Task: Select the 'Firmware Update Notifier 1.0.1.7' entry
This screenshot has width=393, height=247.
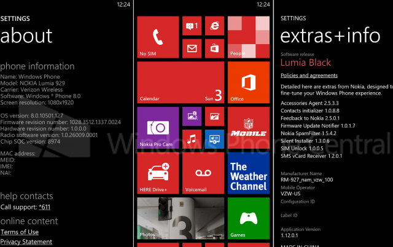Action: point(318,125)
